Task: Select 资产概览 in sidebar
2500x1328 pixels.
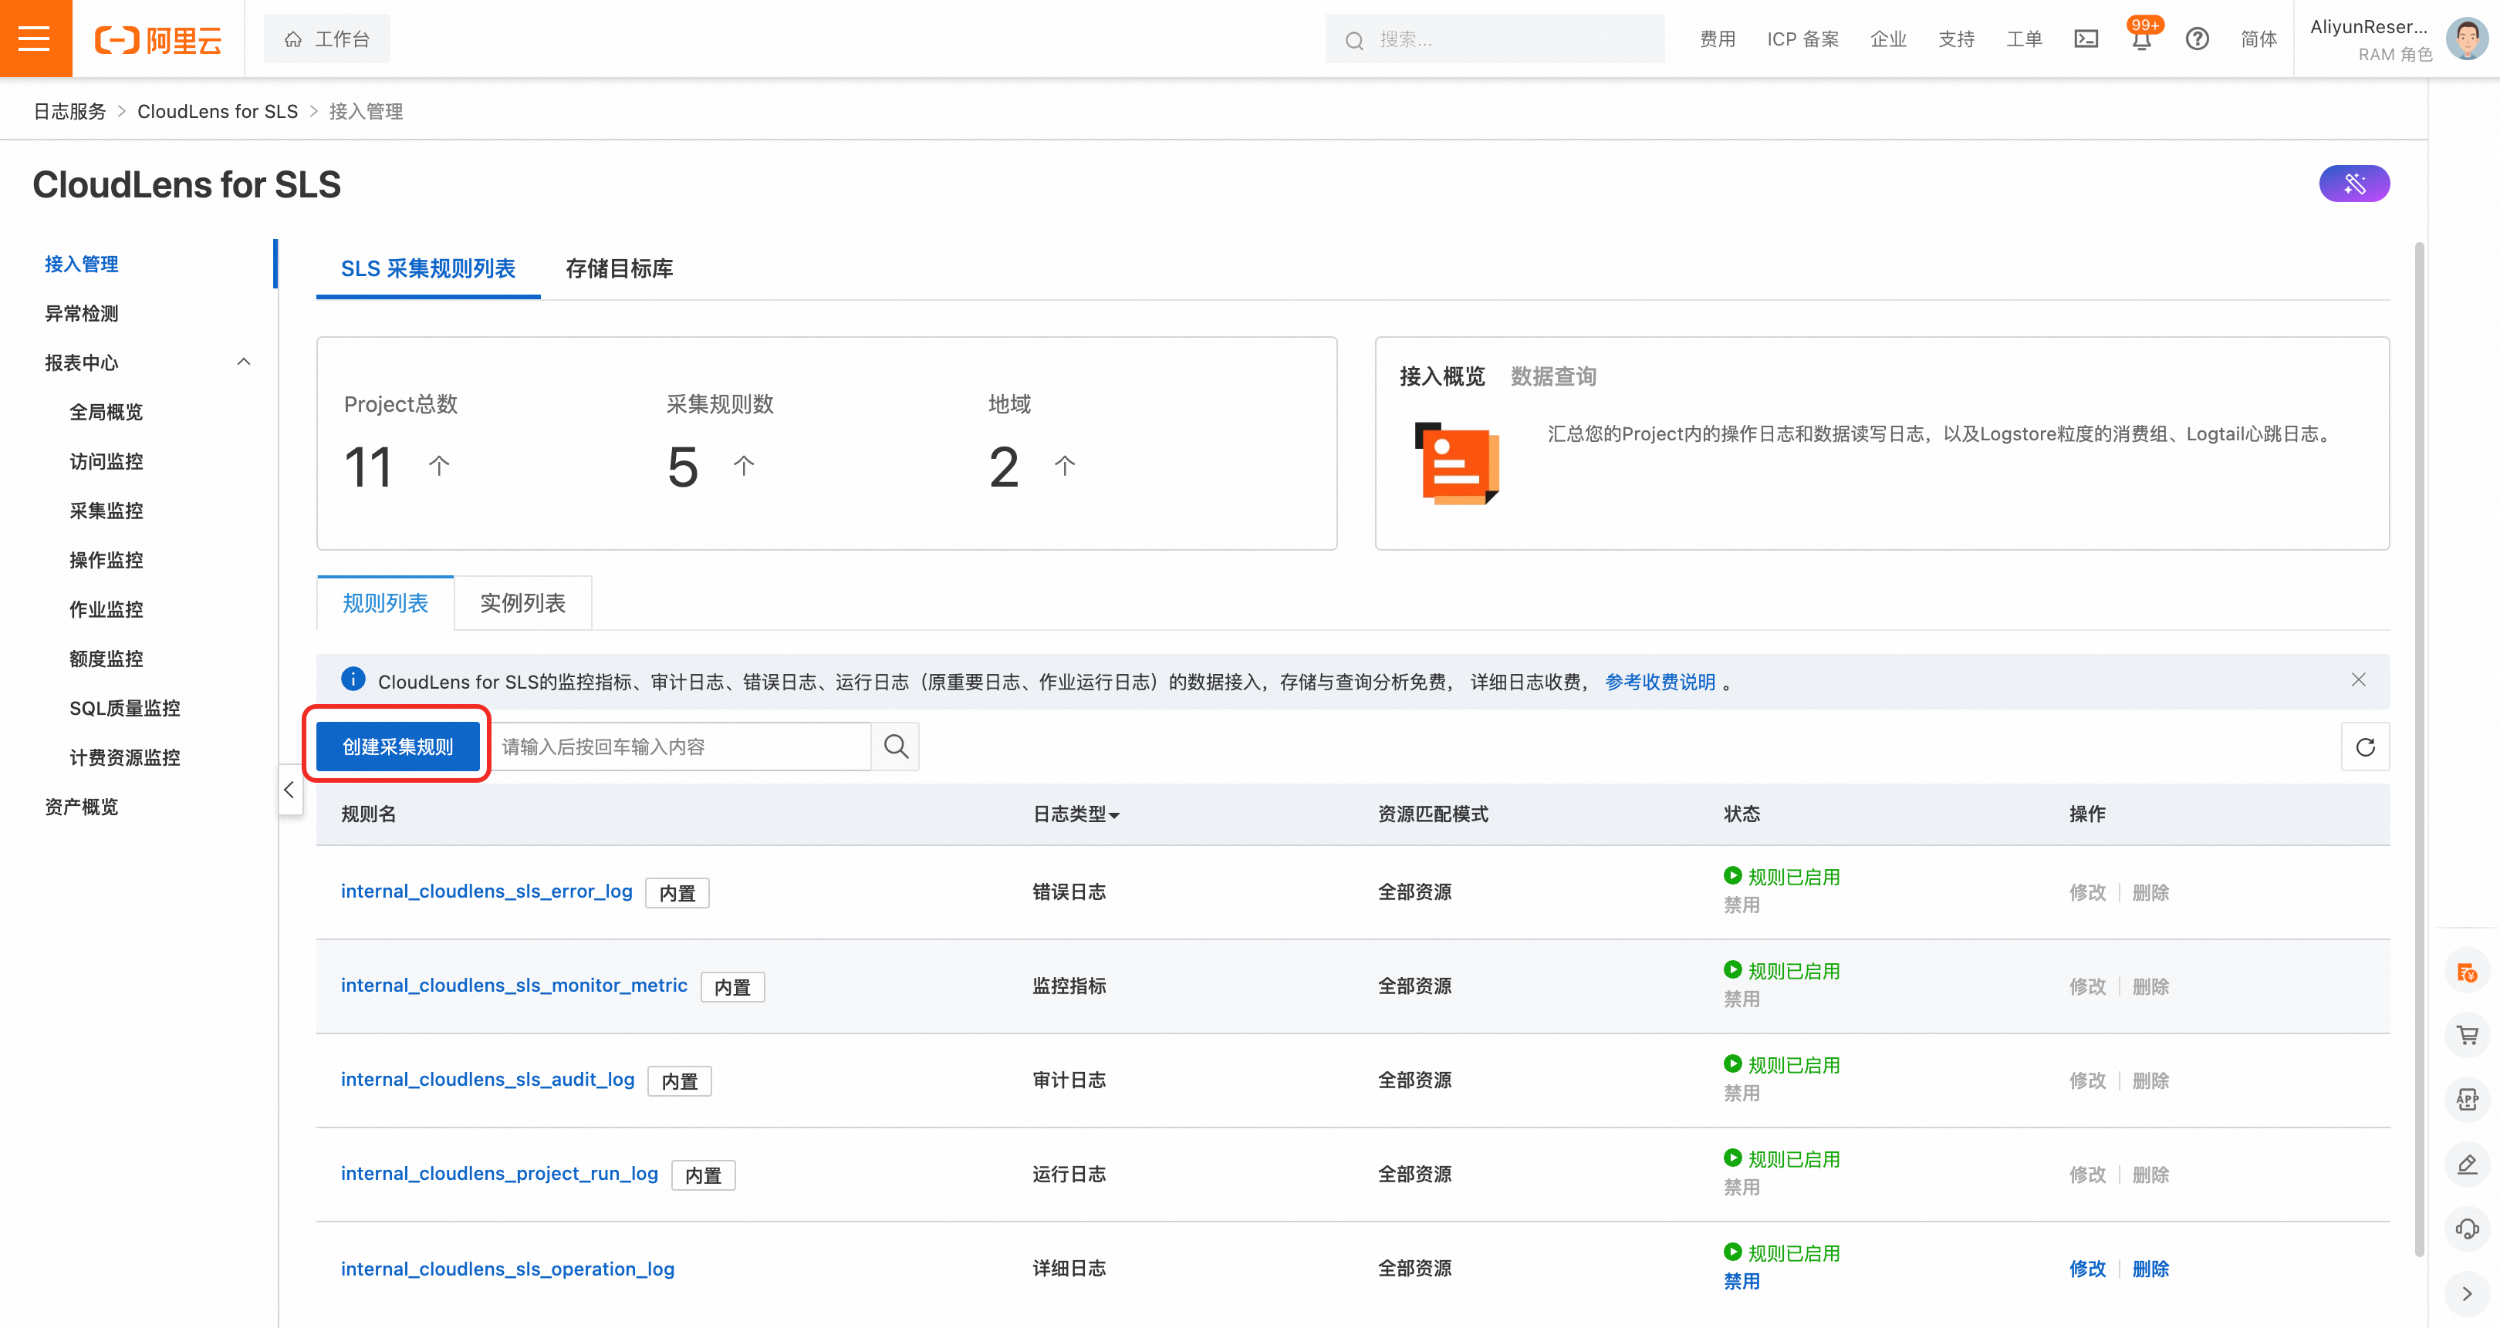Action: coord(82,807)
